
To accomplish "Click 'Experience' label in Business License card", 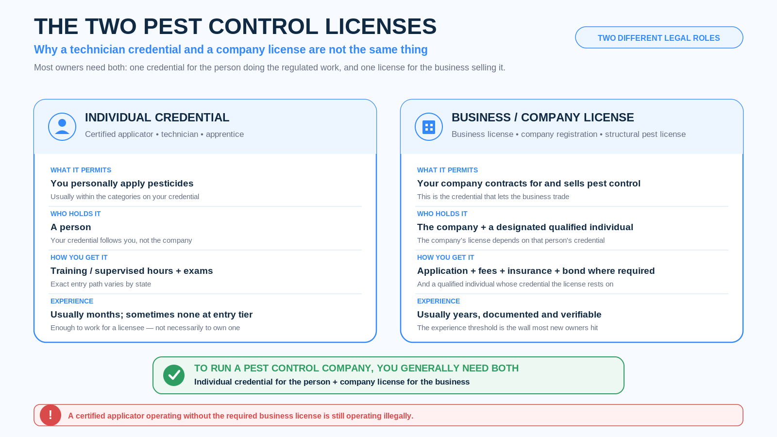I will (439, 301).
